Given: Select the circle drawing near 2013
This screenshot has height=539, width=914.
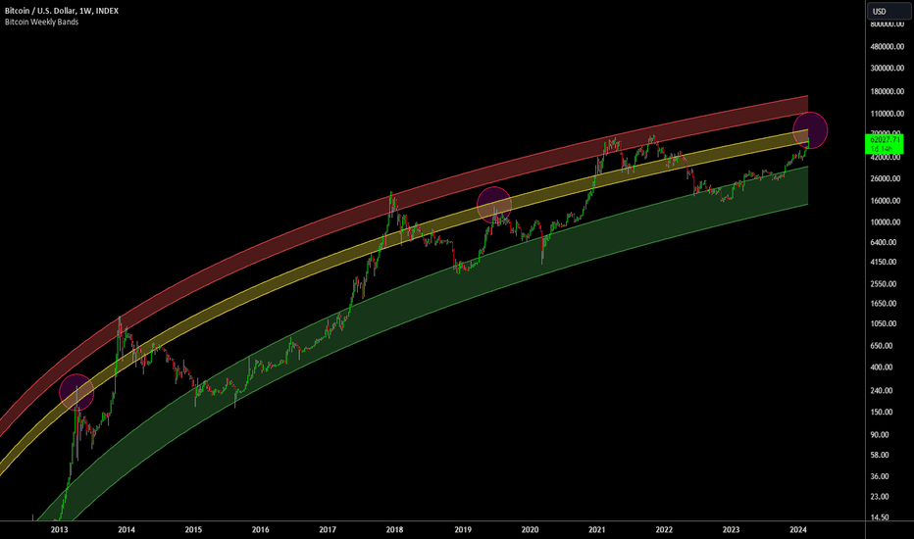Looking at the screenshot, I should point(76,392).
